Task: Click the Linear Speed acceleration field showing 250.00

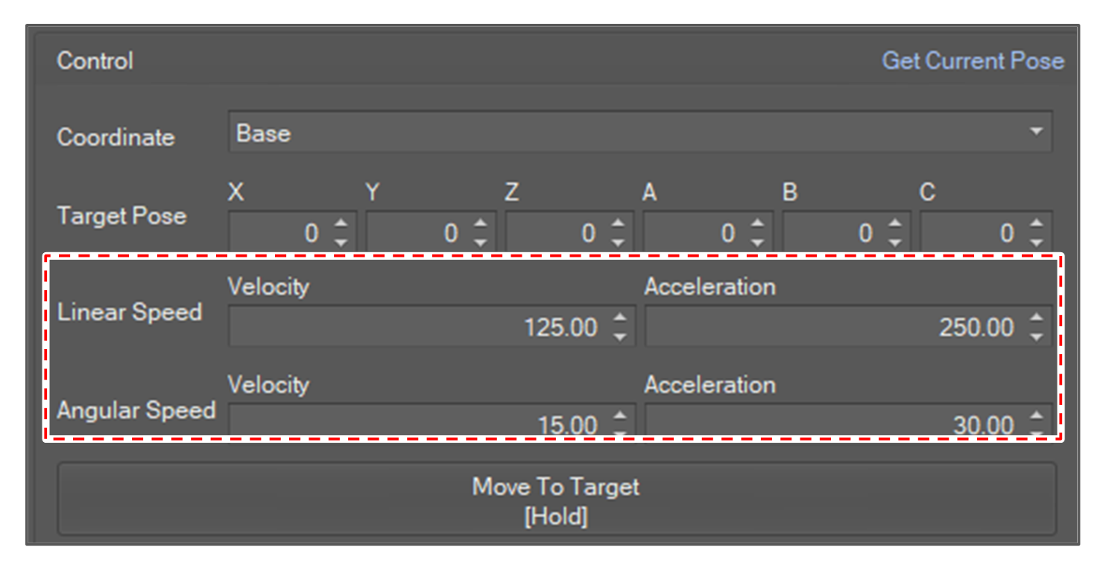Action: pos(835,327)
